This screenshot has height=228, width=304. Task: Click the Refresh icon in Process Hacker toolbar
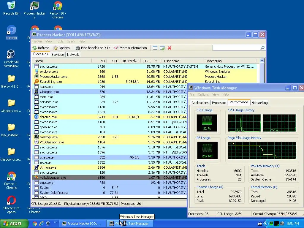[35, 48]
